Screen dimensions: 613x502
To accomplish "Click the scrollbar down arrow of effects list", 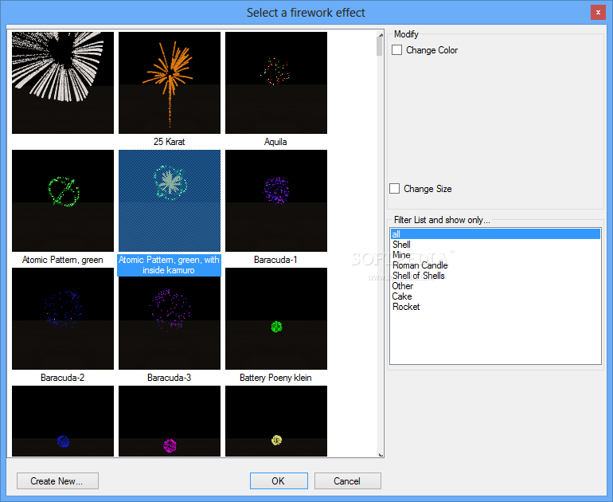I will pos(381,454).
